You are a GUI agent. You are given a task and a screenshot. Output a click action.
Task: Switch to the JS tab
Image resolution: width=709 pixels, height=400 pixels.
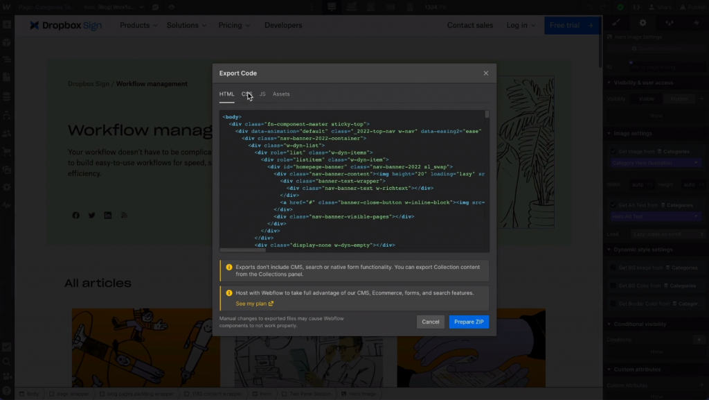point(262,94)
